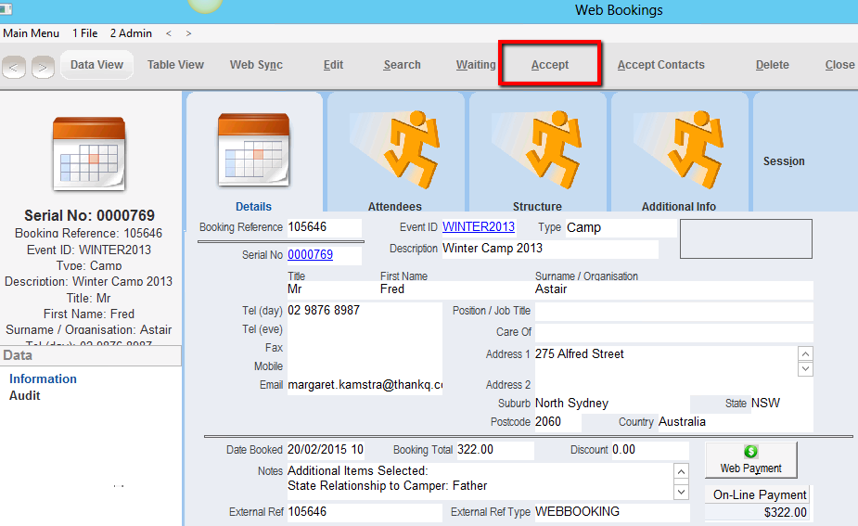
Task: Click the Discount field 0.00
Action: (650, 450)
